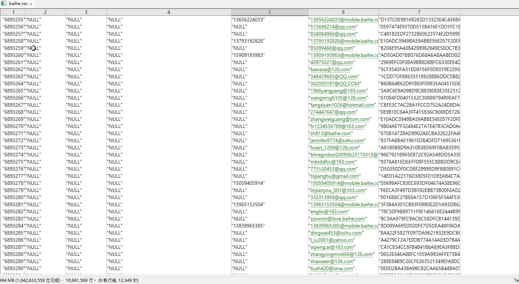Follow the 274447647@qq.com link
The width and height of the screenshot is (519, 284).
333,112
